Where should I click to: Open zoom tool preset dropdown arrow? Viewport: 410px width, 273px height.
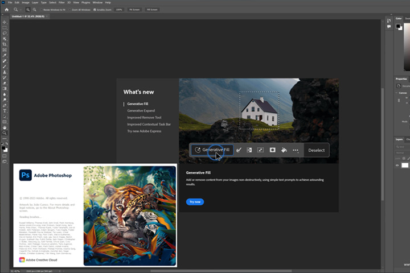20,10
